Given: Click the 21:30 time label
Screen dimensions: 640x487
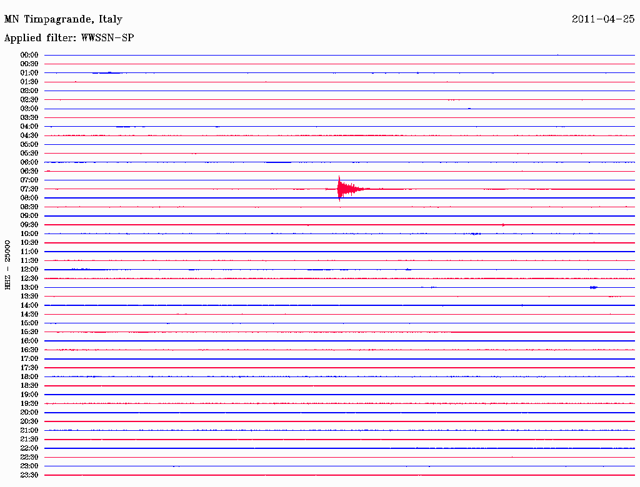Looking at the screenshot, I should [x=29, y=440].
